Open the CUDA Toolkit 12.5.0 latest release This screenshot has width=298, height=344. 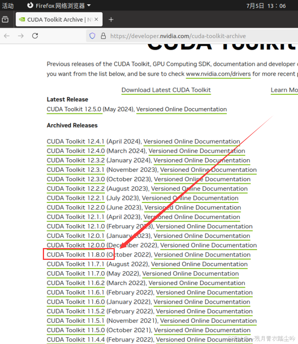pyautogui.click(x=74, y=109)
